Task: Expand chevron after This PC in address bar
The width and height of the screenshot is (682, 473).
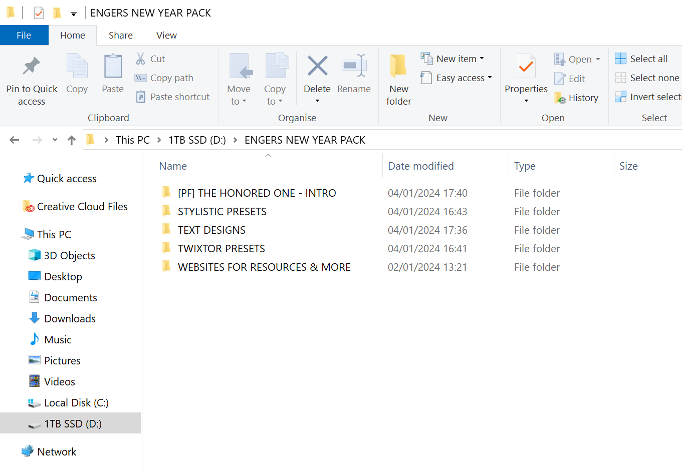Action: click(159, 140)
